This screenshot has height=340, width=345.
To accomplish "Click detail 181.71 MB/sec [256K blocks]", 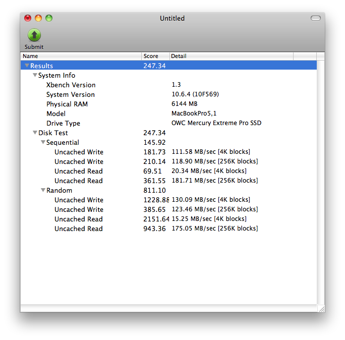I will (x=215, y=181).
